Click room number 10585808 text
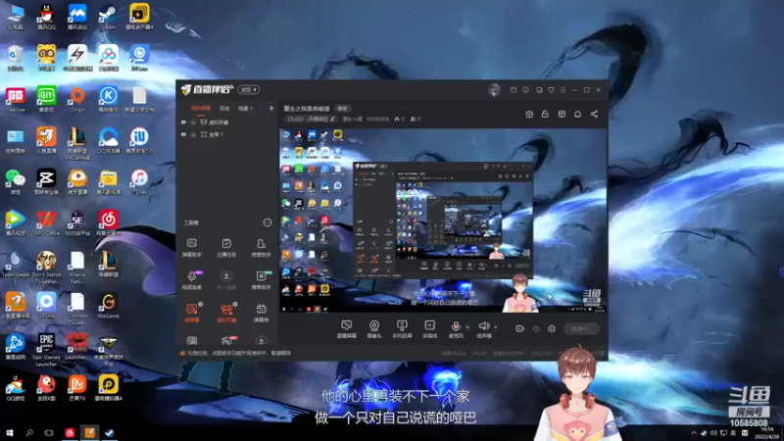This screenshot has height=441, width=784. (x=377, y=119)
